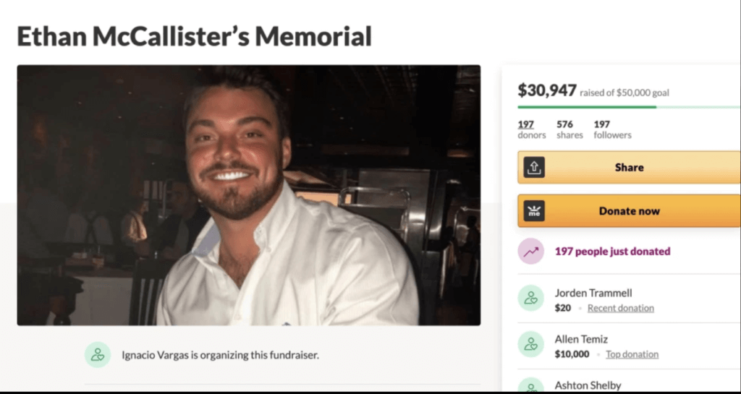Click Allen Temiz's donor avatar icon
This screenshot has height=394, width=741.
coord(530,344)
